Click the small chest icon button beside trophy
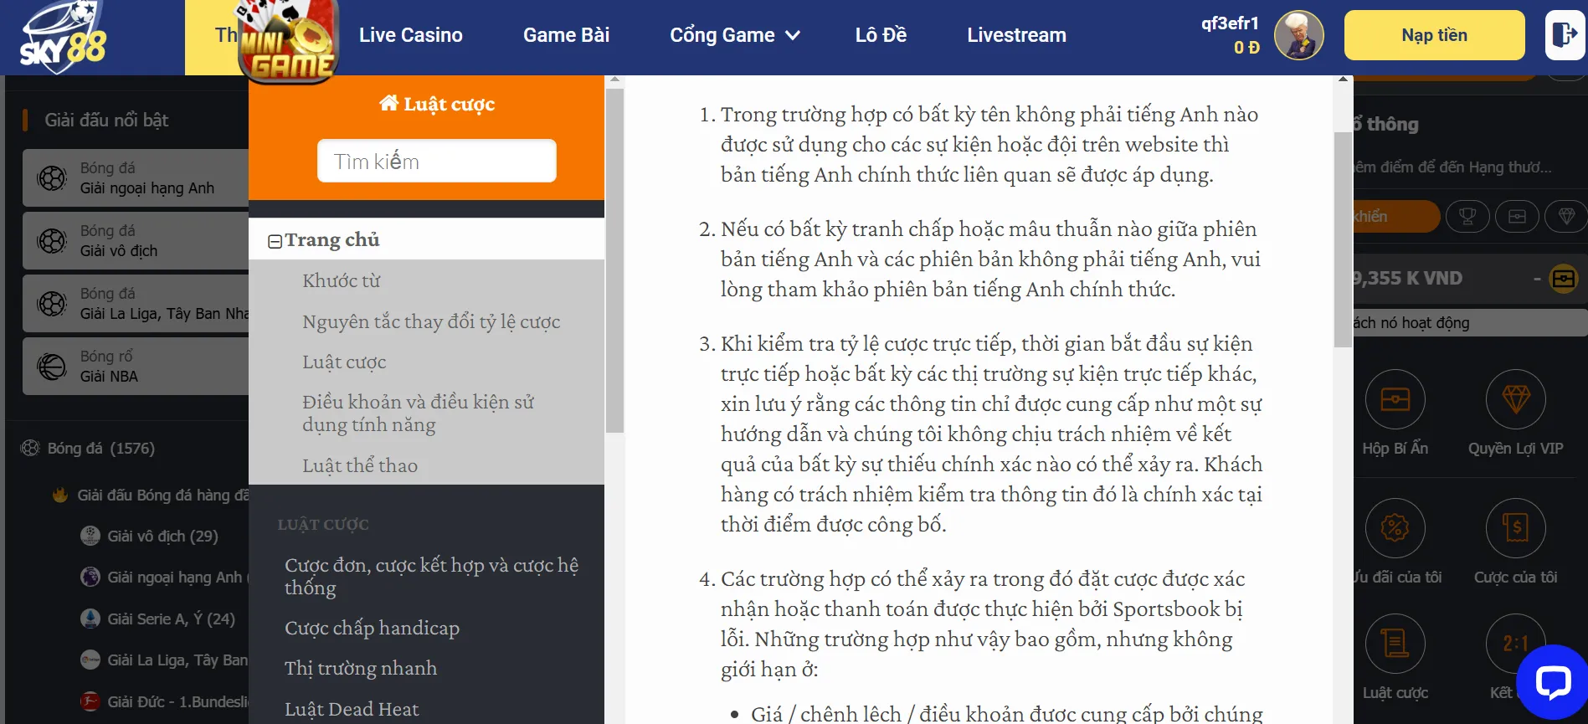The image size is (1588, 724). pos(1517,217)
